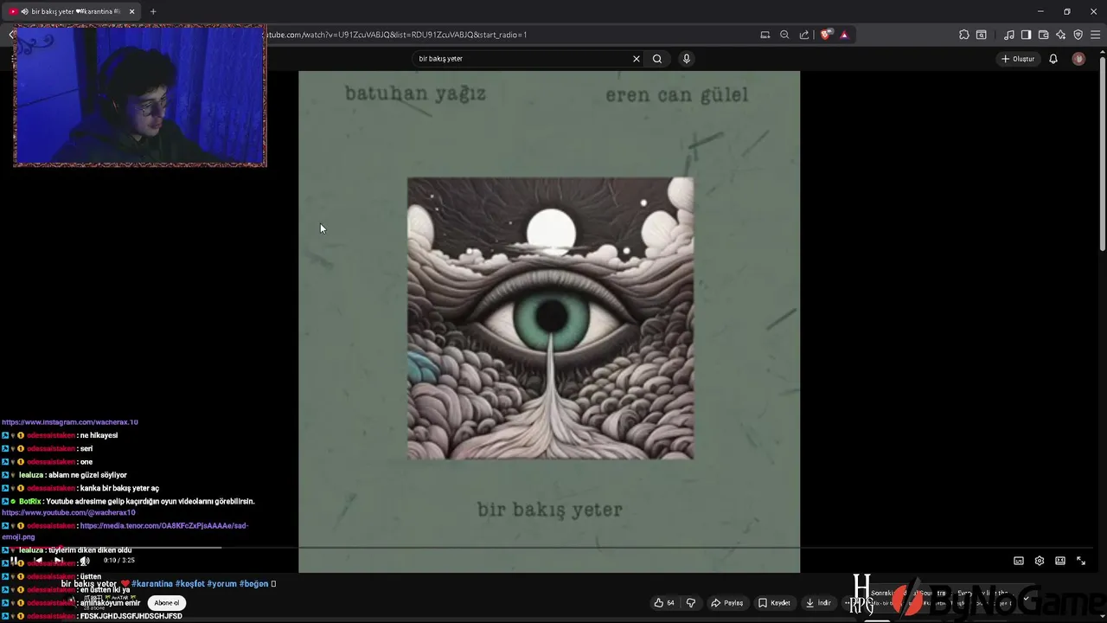Open the Leo AI sparkle icon

tap(1061, 35)
